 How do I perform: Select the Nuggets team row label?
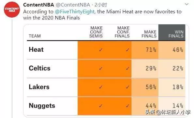pyautogui.click(x=42, y=106)
